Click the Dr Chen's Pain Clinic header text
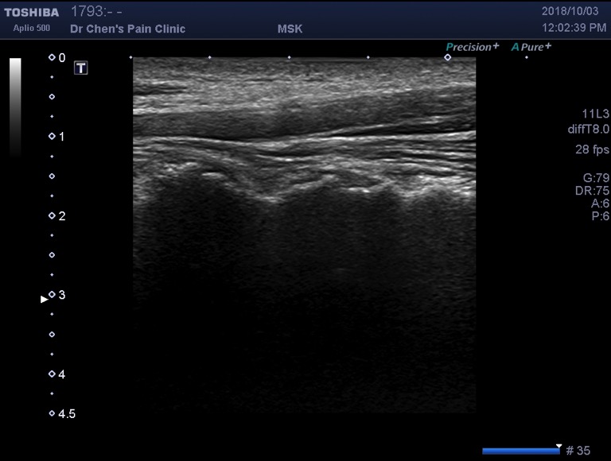The image size is (611, 461). click(127, 29)
